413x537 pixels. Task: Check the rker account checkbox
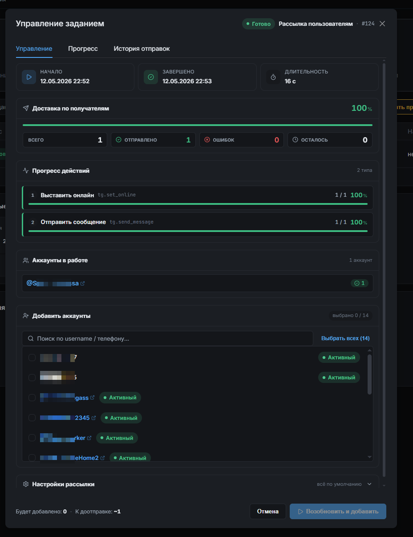point(32,438)
